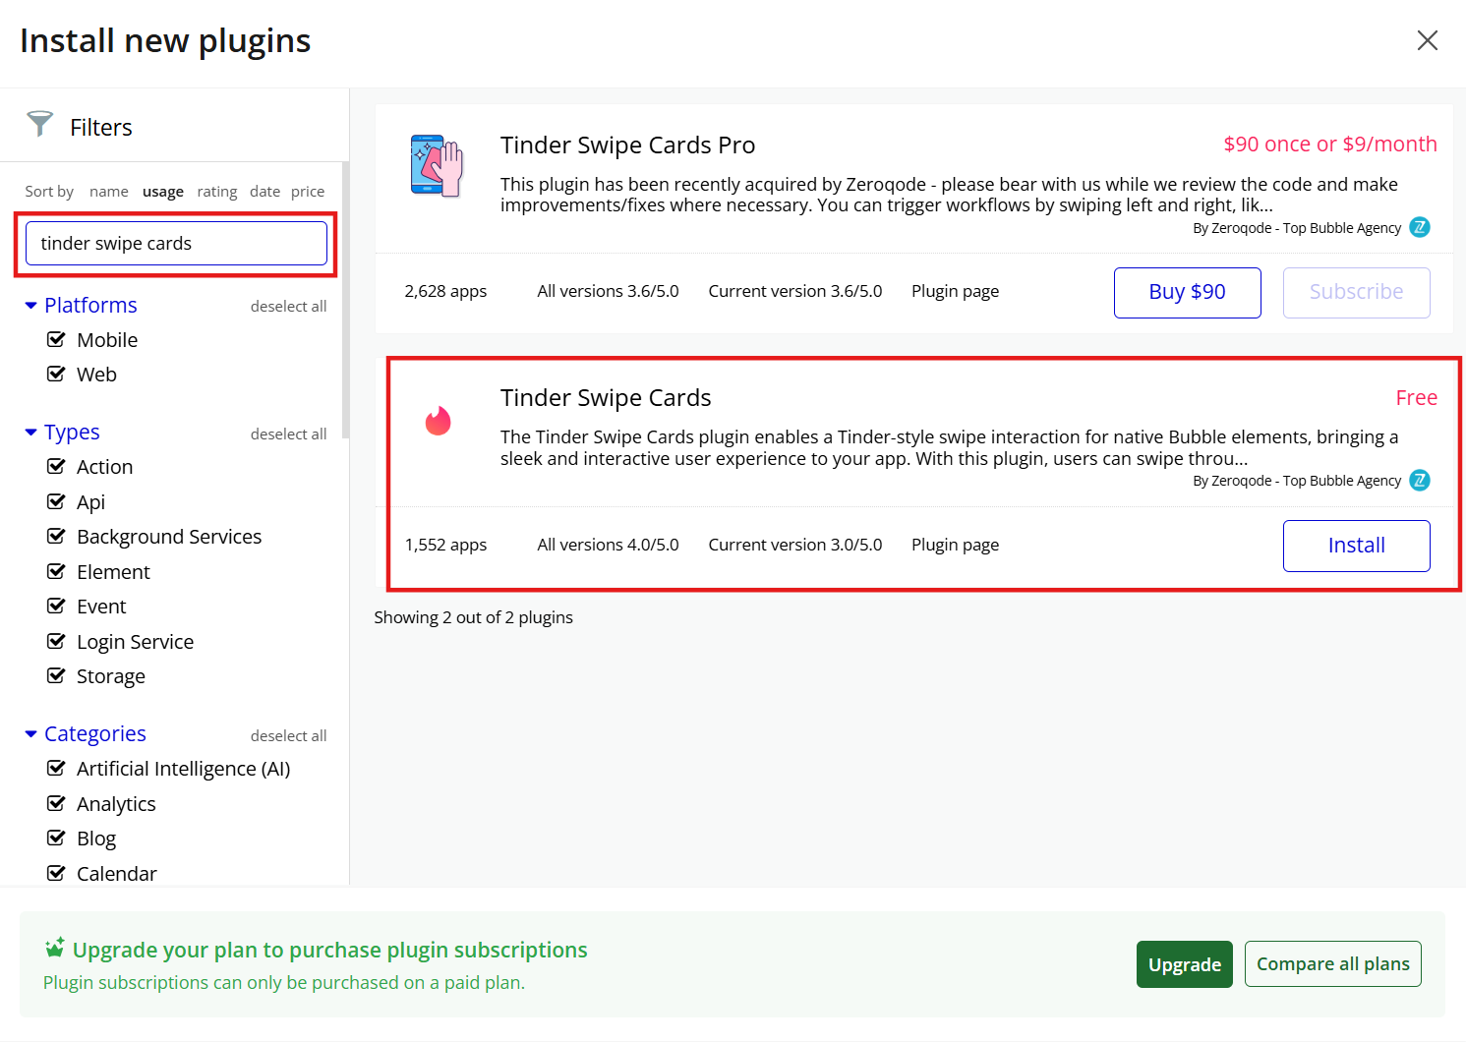Collapse the Platforms filter section

coord(31,306)
